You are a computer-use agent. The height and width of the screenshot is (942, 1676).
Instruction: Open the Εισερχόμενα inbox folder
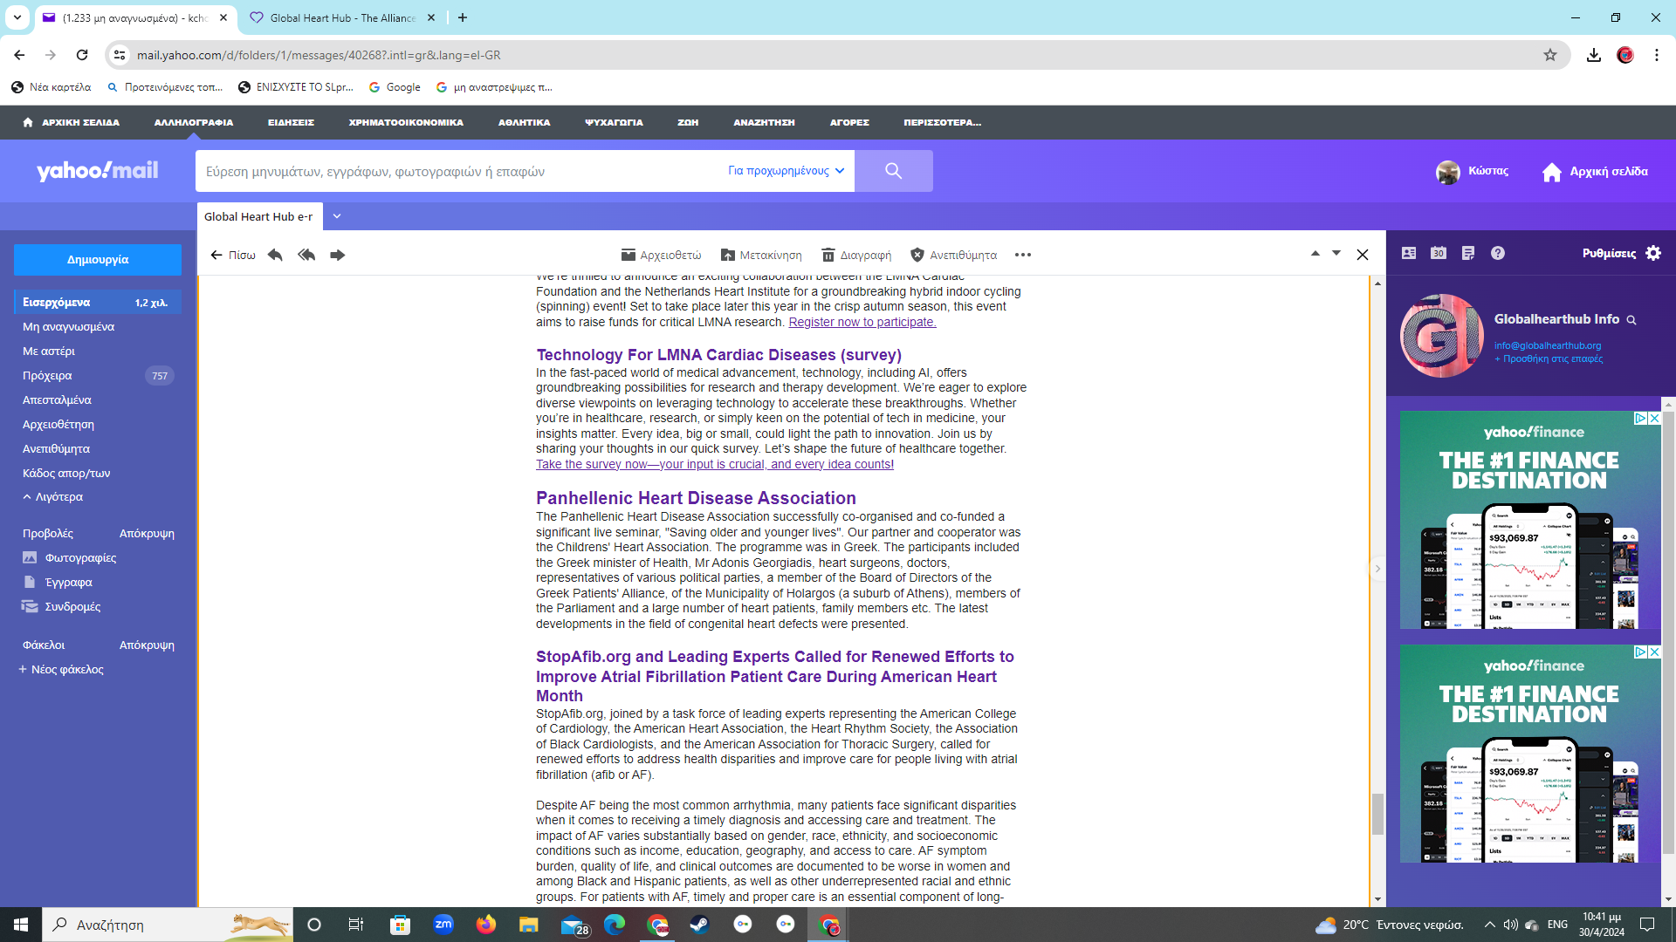(98, 302)
